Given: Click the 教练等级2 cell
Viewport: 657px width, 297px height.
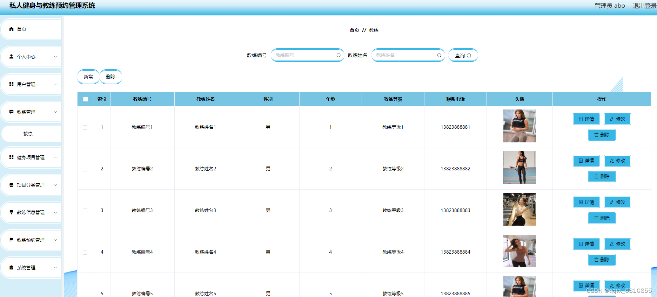Looking at the screenshot, I should click(x=393, y=169).
